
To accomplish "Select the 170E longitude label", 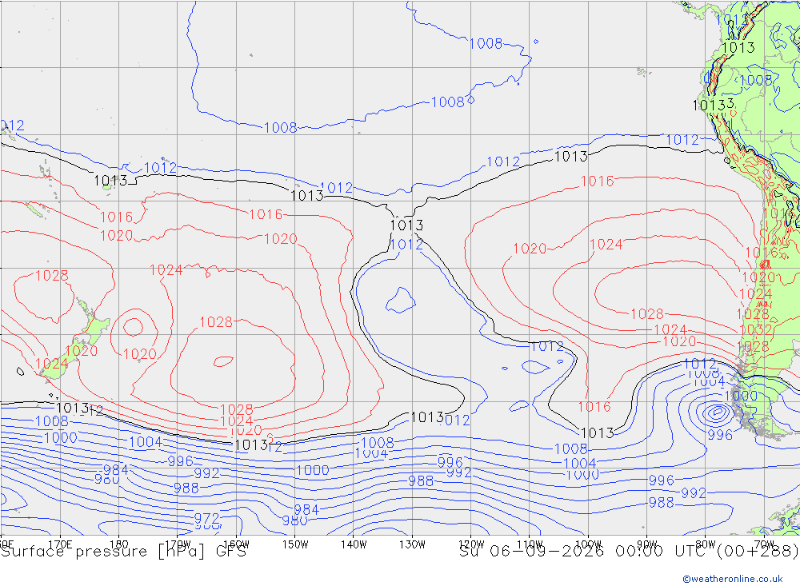I will [60, 544].
